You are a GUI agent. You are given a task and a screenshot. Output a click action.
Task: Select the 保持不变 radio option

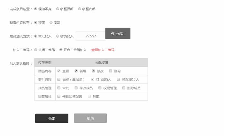pyautogui.click(x=36, y=9)
